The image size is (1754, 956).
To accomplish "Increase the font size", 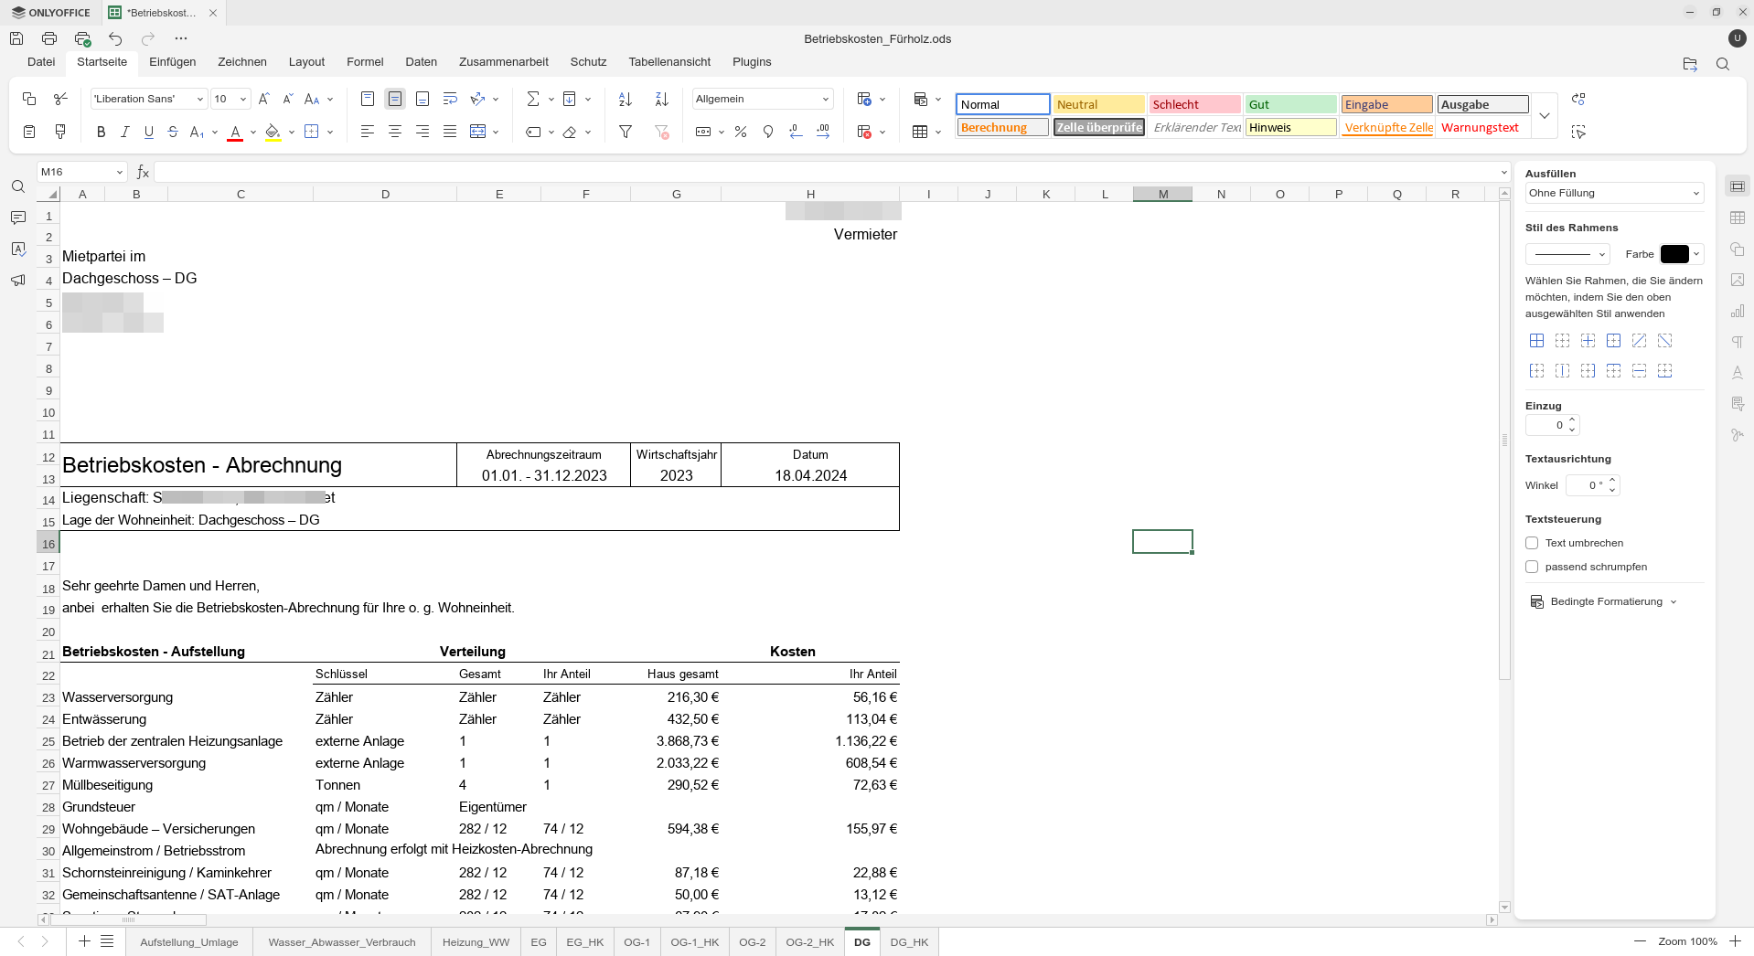I will (x=264, y=99).
